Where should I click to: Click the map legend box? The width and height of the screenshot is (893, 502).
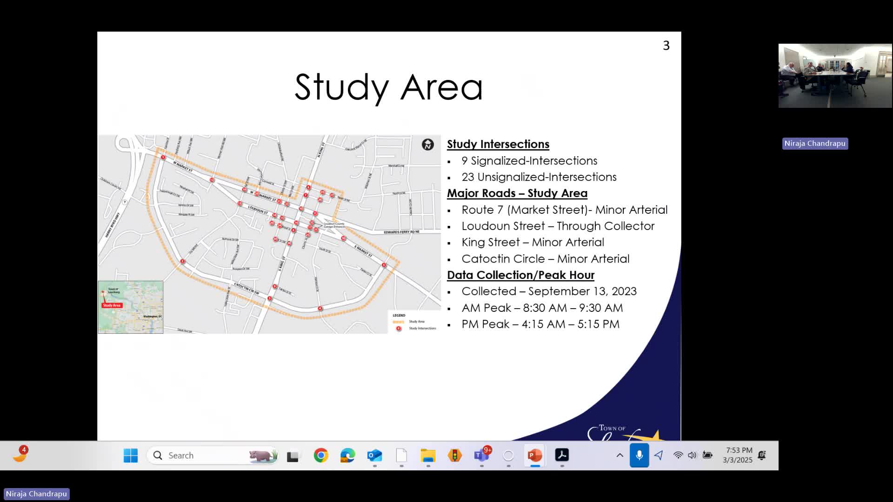pyautogui.click(x=414, y=322)
